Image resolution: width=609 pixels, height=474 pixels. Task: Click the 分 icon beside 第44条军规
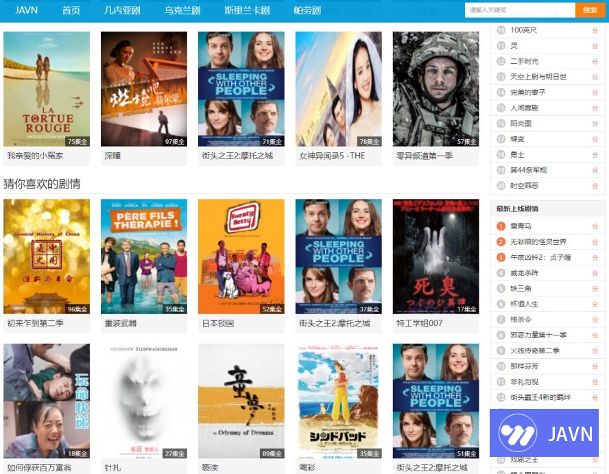coord(595,170)
